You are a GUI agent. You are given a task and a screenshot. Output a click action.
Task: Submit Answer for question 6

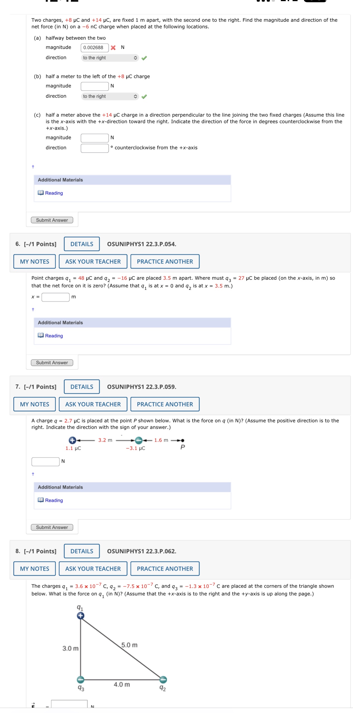click(x=52, y=363)
